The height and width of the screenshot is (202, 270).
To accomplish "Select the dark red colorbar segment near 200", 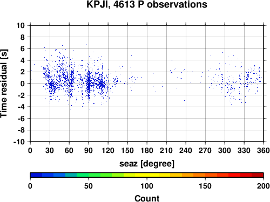I will tap(258, 175).
